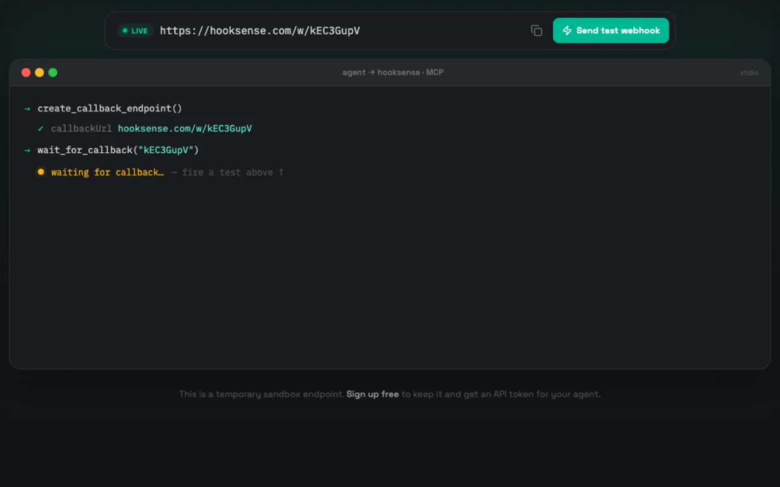Screen dimensions: 780x487
Task: Click the stdio label in the title bar
Action: (x=749, y=72)
